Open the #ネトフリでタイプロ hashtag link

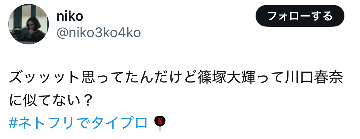coord(78,122)
